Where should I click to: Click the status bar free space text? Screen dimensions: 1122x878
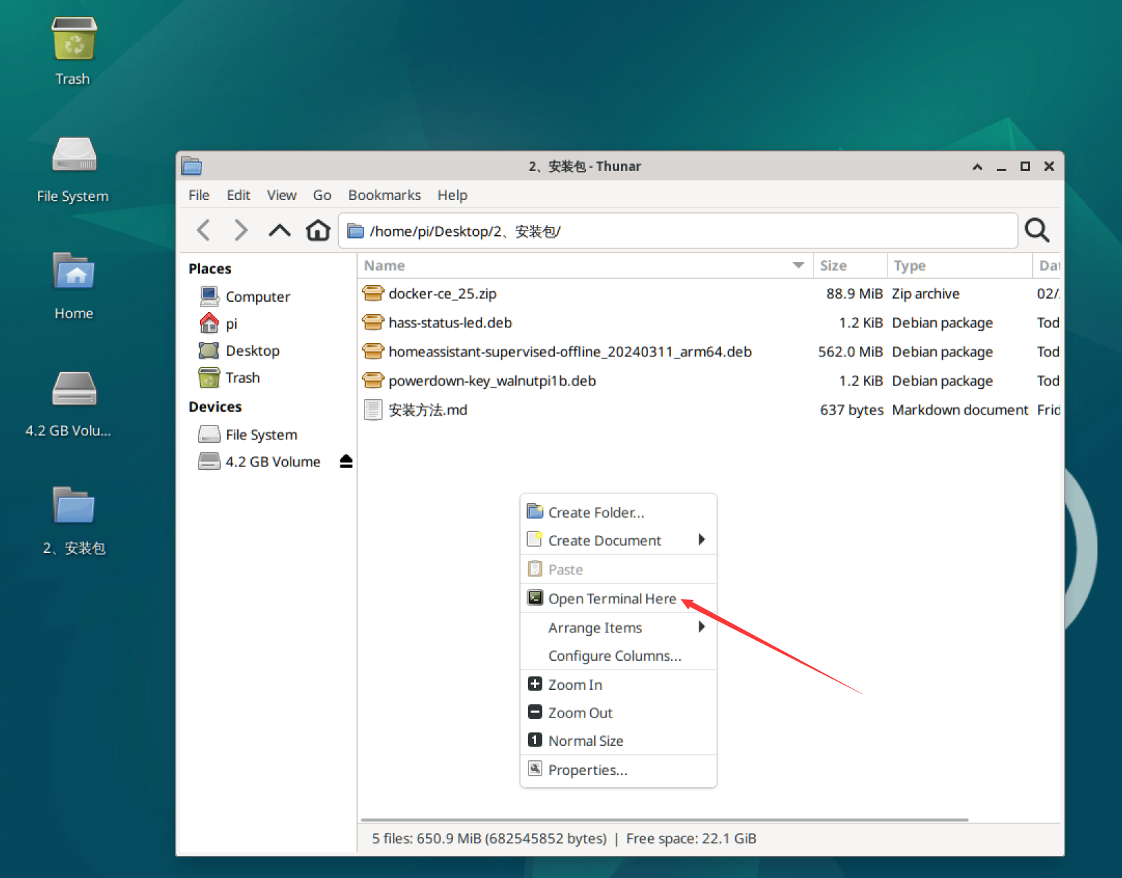pos(691,839)
